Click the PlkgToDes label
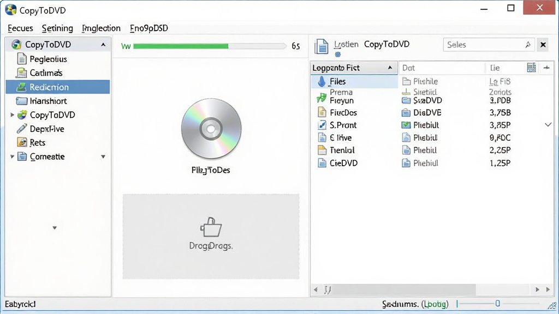 [x=211, y=170]
